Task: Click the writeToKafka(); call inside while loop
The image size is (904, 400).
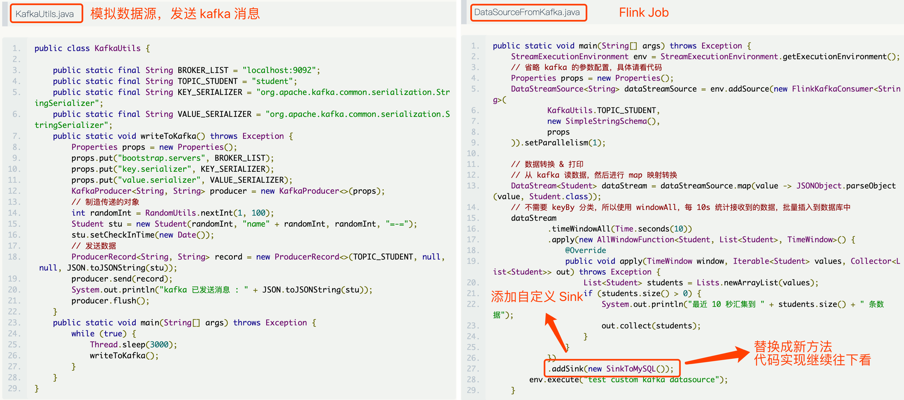Action: [x=124, y=356]
